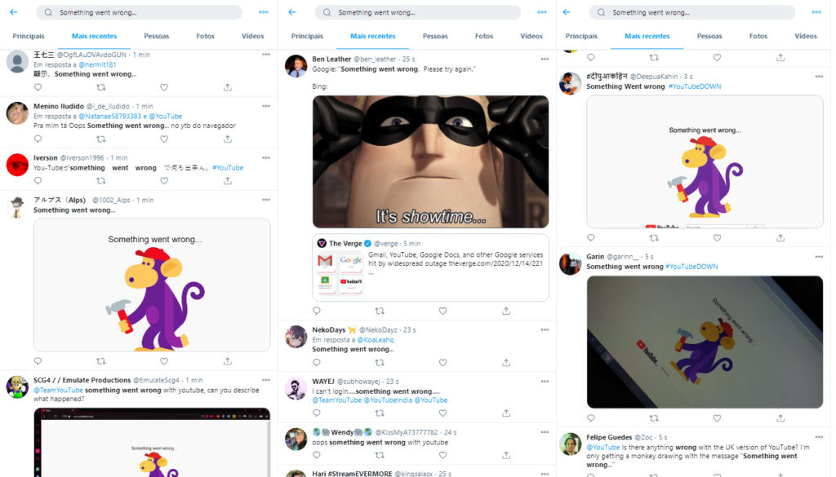836x477 pixels.
Task: Share Garin's YouTubeDOWN tweet
Action: [x=780, y=418]
